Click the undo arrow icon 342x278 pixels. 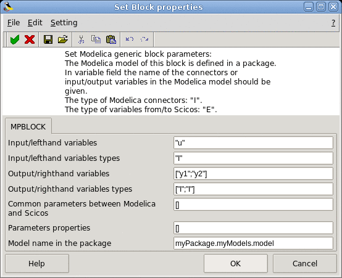coord(130,39)
